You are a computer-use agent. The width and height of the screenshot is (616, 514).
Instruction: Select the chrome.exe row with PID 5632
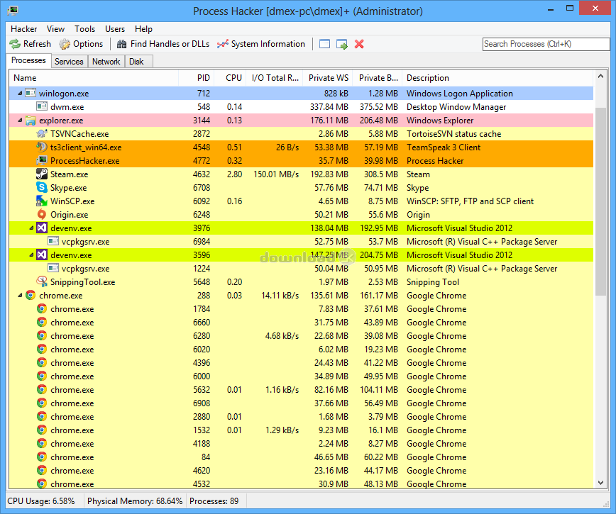[301, 390]
